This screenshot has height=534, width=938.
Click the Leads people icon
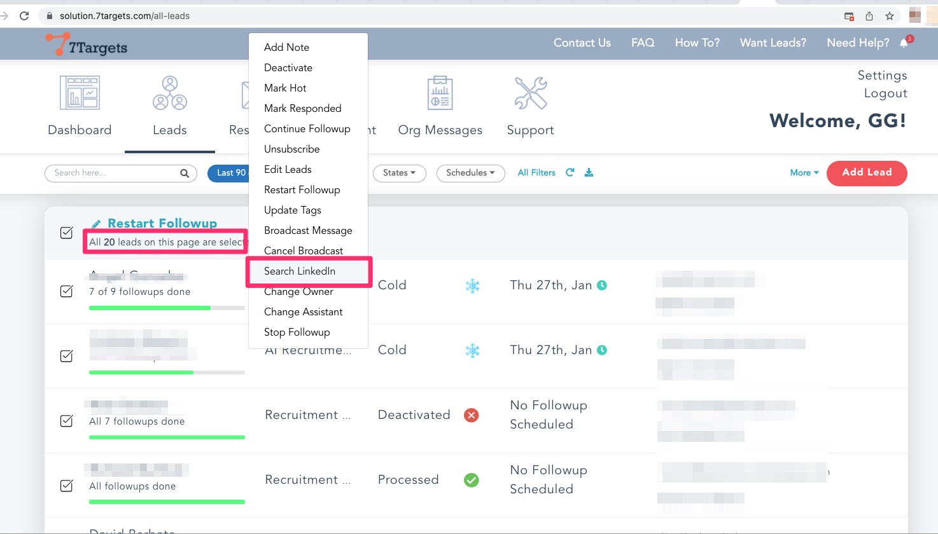pos(169,93)
